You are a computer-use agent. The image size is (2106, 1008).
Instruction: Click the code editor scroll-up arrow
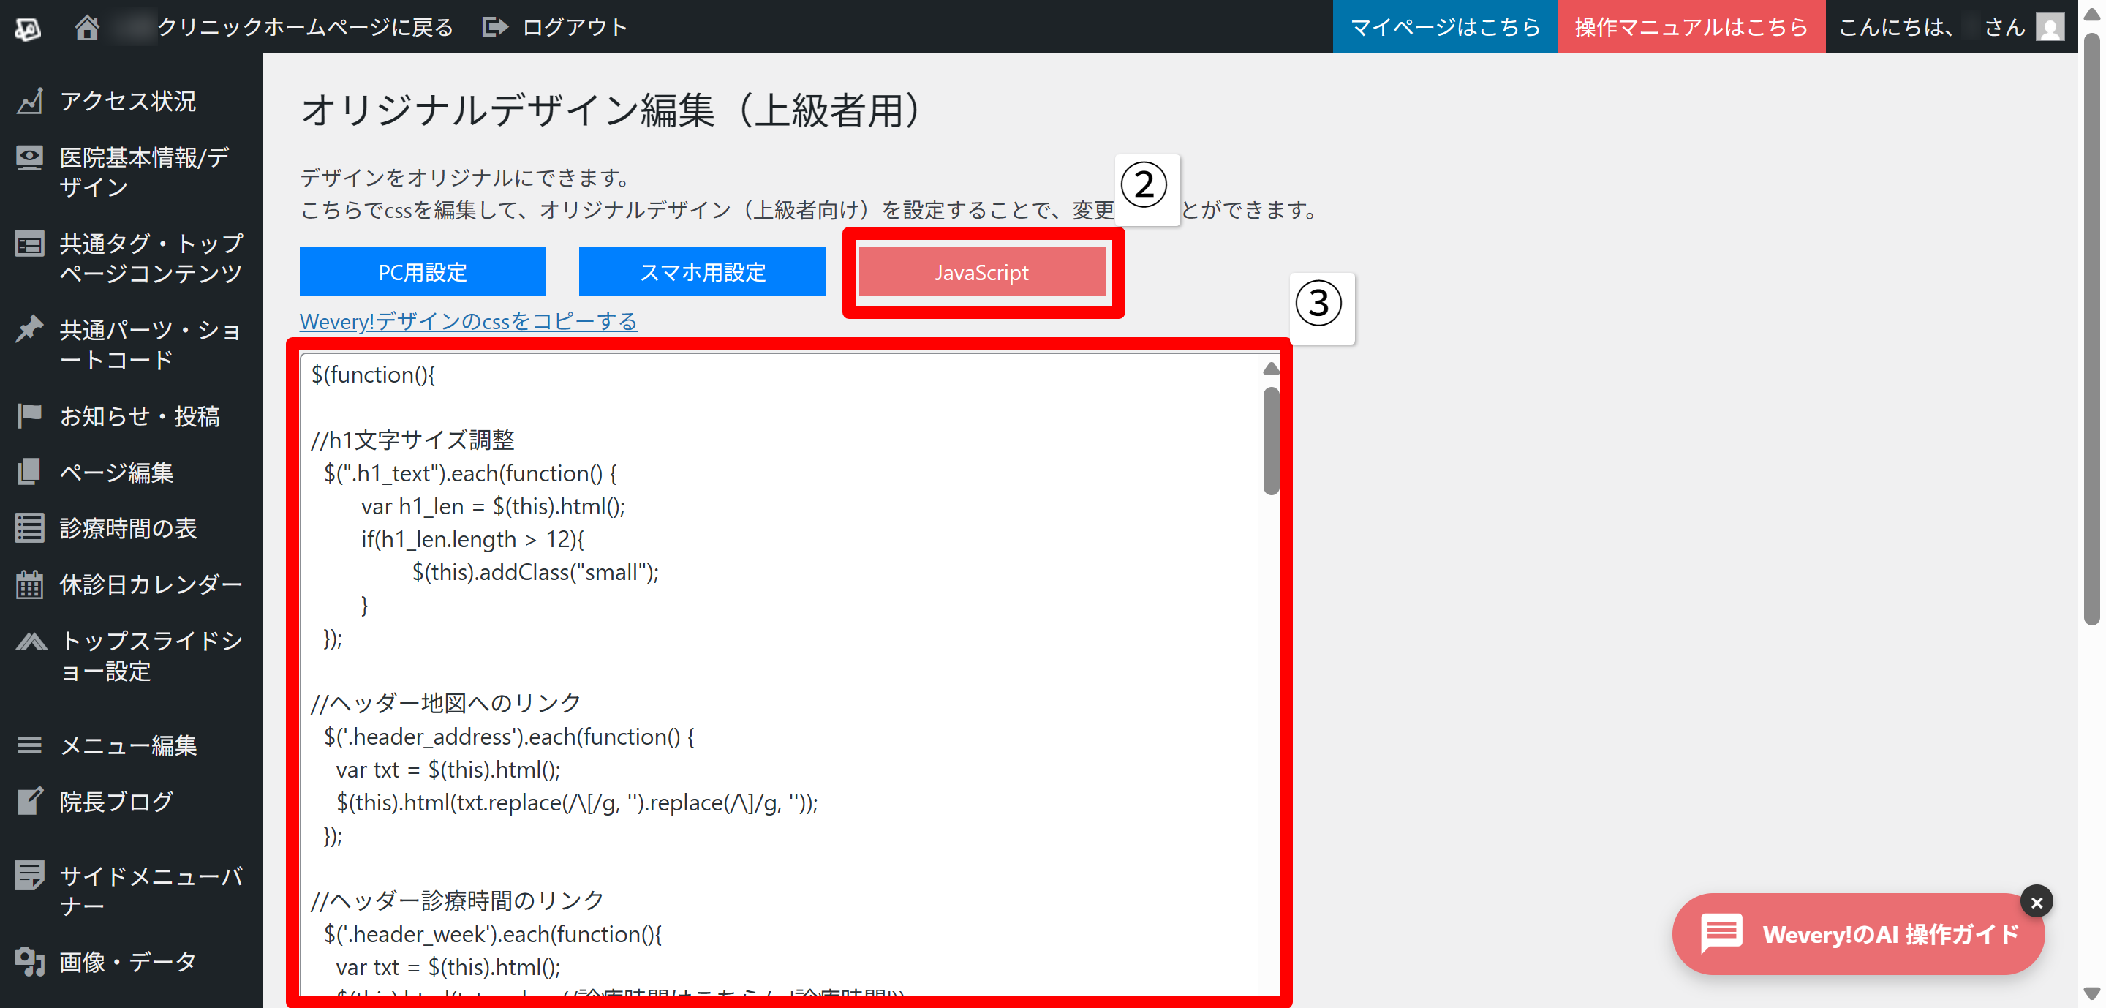[x=1270, y=369]
